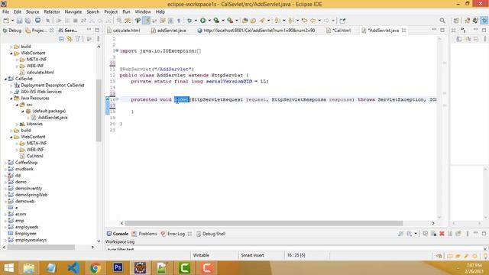Click the Debug bug icon in toolbar

coord(189,21)
